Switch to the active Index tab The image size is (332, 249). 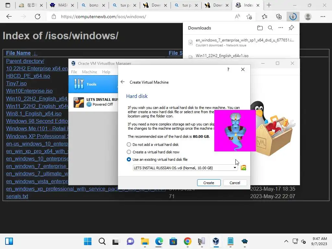248,5
